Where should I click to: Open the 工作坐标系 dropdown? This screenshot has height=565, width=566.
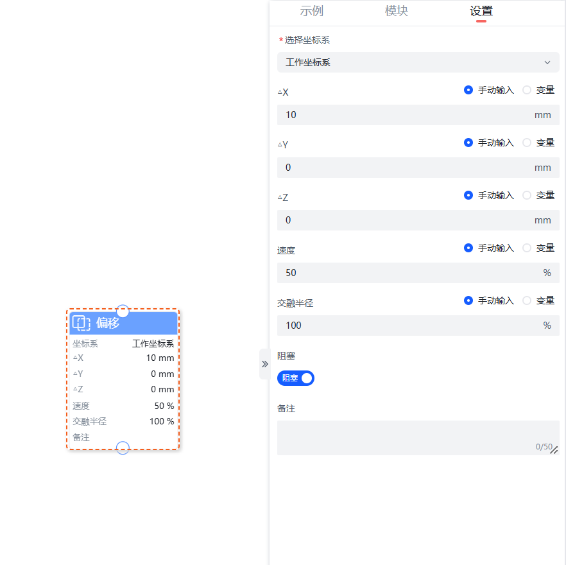(x=418, y=62)
